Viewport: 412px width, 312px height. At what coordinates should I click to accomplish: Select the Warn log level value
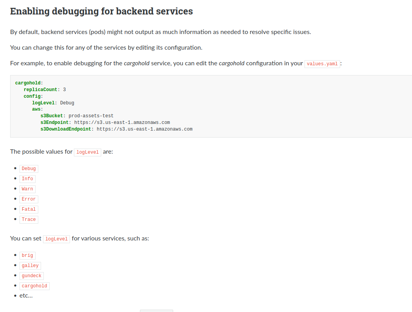point(27,188)
